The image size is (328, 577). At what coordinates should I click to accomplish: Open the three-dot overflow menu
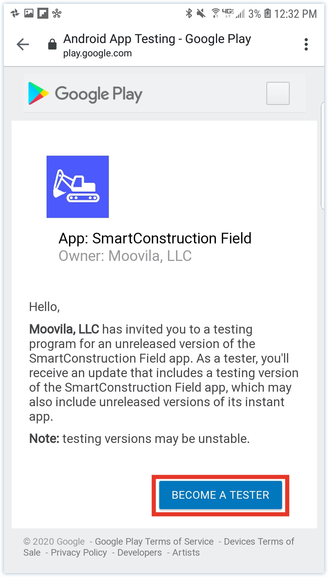pos(306,44)
